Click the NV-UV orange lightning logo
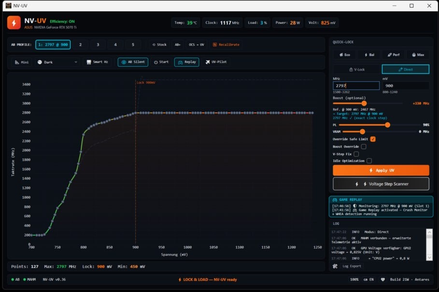439x292 pixels. click(x=14, y=23)
